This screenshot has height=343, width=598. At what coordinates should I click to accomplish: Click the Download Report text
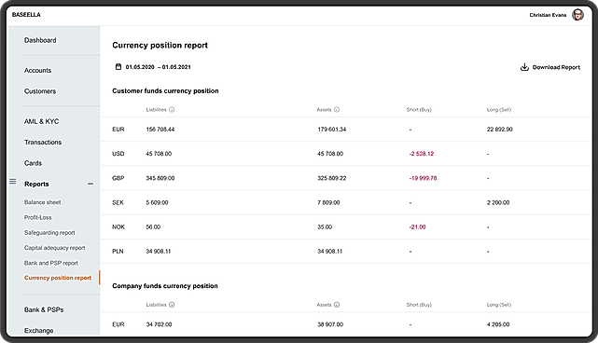click(556, 67)
